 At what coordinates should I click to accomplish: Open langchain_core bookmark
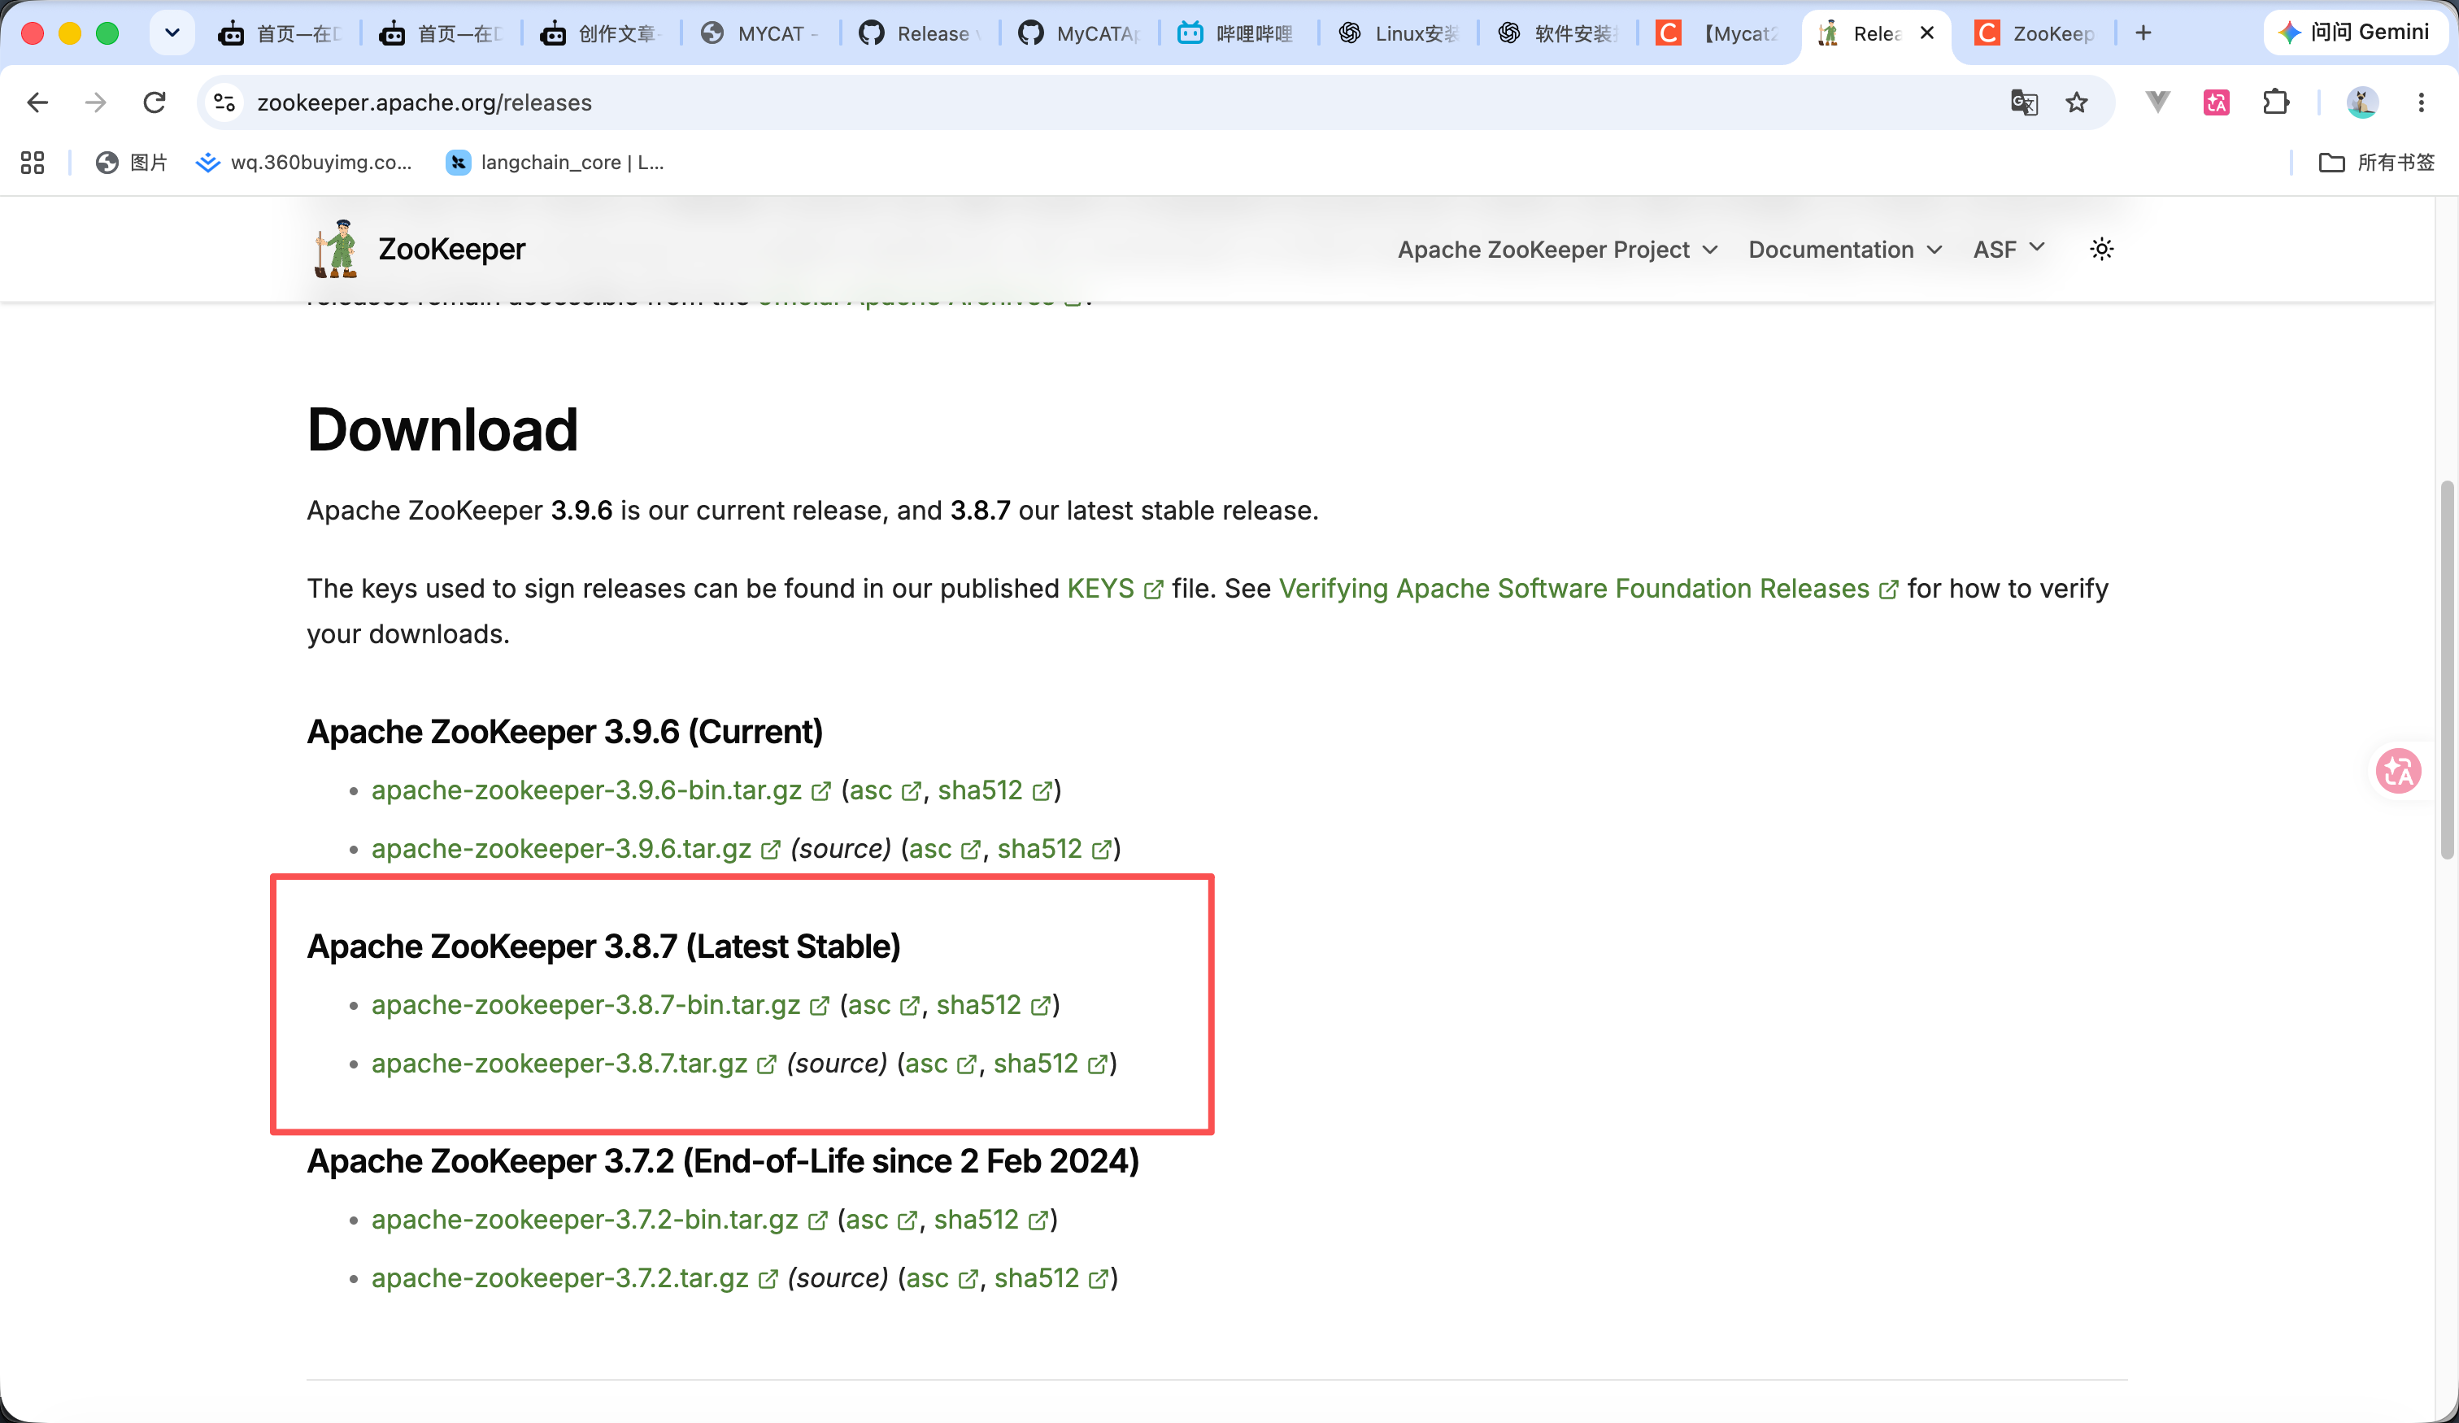pyautogui.click(x=555, y=162)
